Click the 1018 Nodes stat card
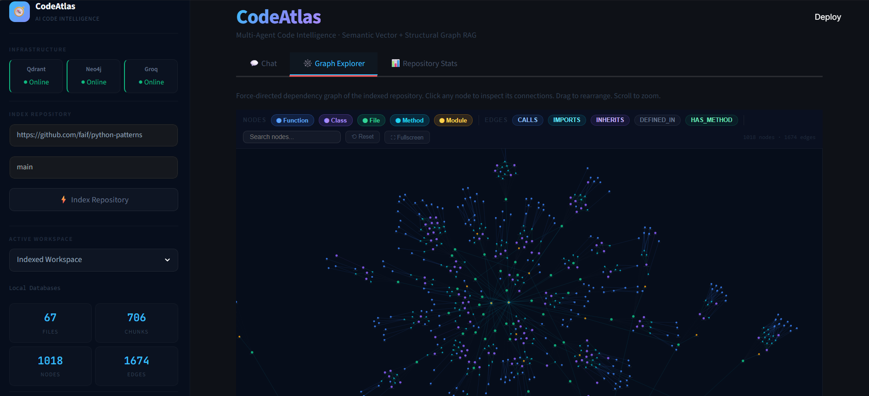 [x=51, y=366]
